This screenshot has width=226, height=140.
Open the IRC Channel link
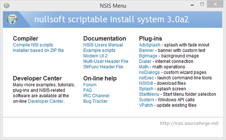pyautogui.click(x=96, y=96)
